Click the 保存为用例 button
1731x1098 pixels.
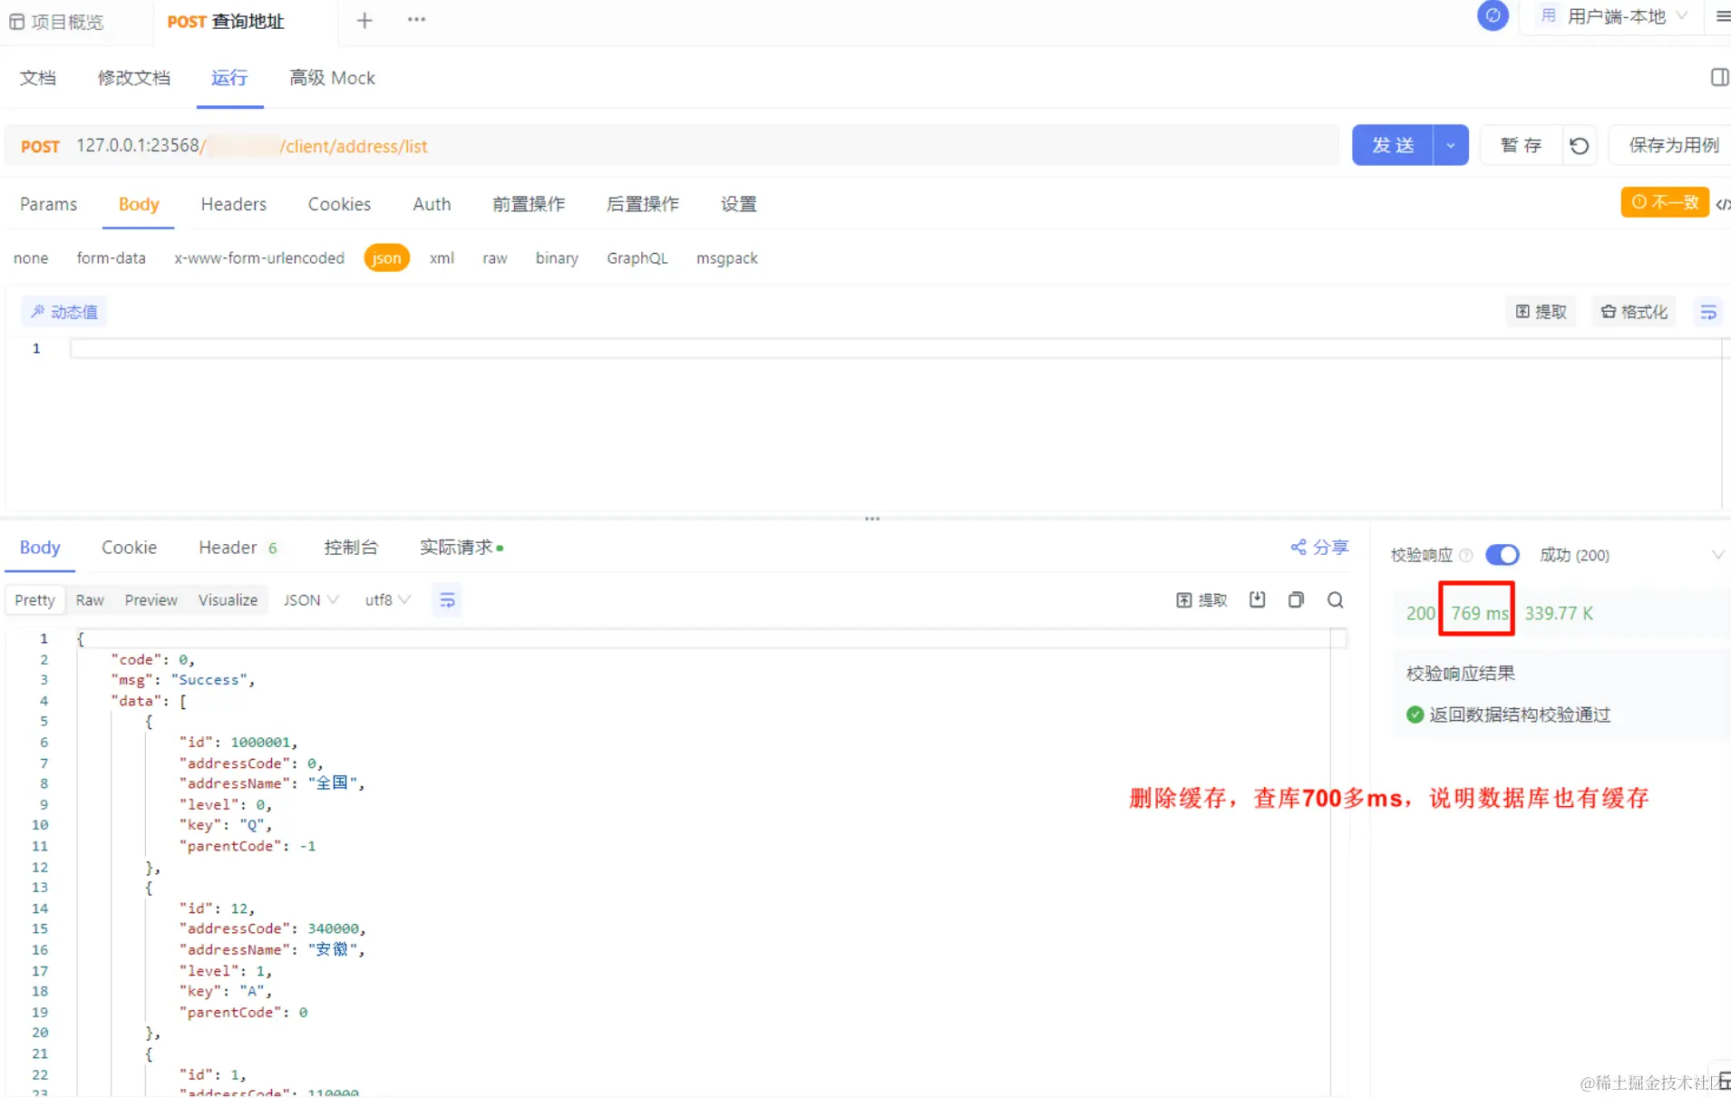coord(1674,145)
